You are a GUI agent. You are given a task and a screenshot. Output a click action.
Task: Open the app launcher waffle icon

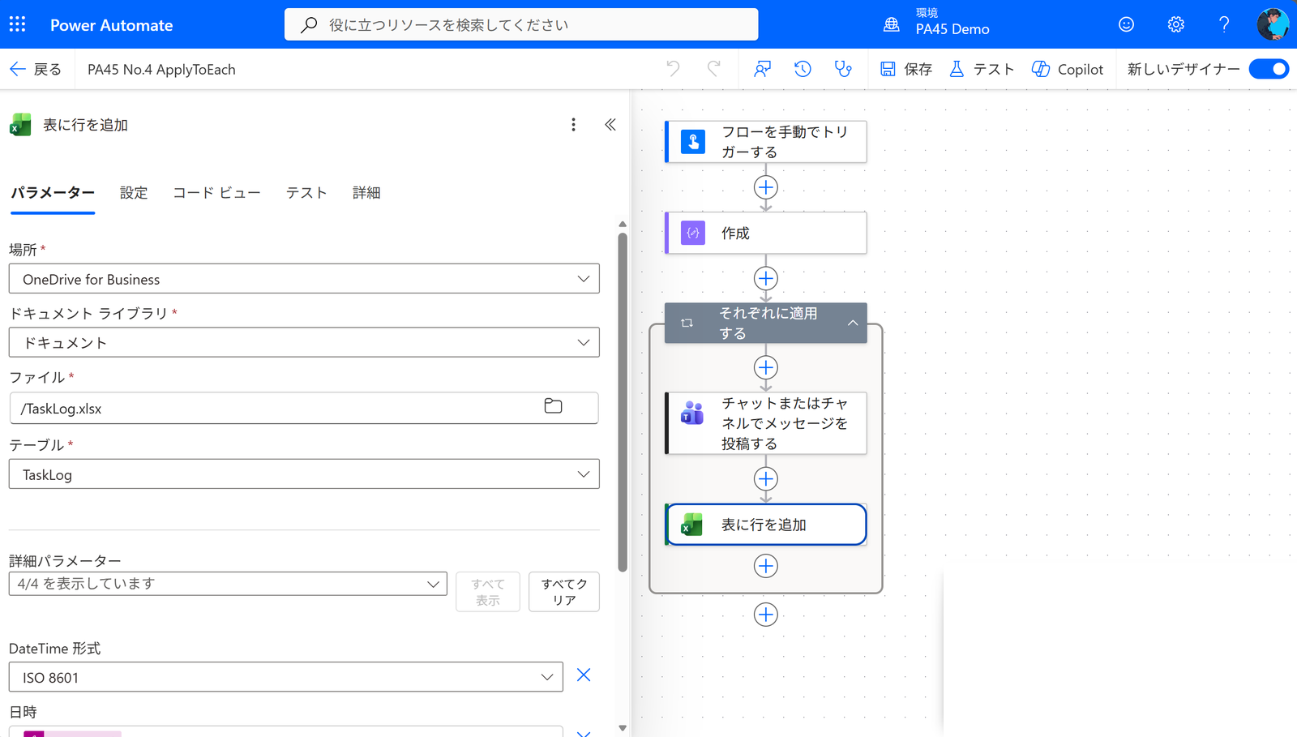[x=18, y=24]
